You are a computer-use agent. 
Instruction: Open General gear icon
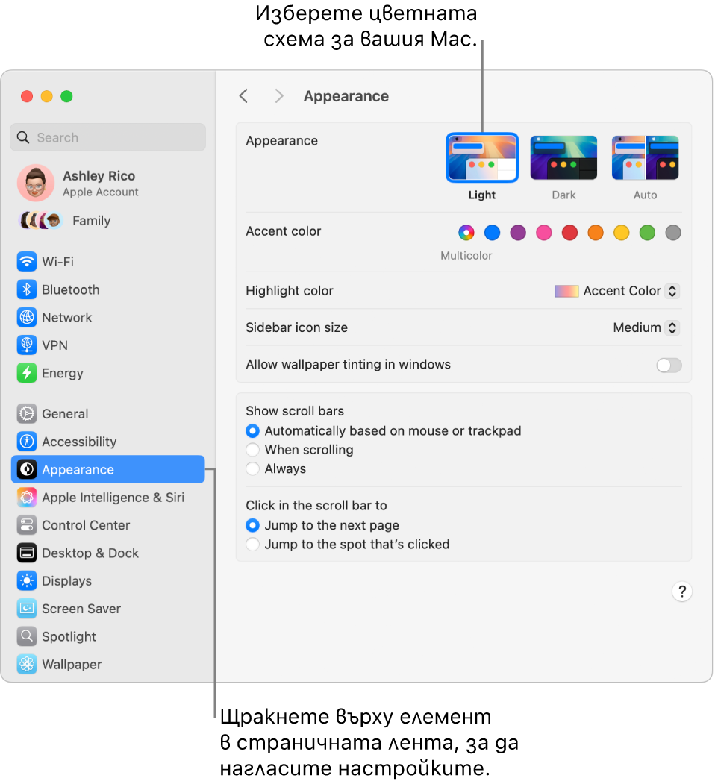click(x=27, y=414)
